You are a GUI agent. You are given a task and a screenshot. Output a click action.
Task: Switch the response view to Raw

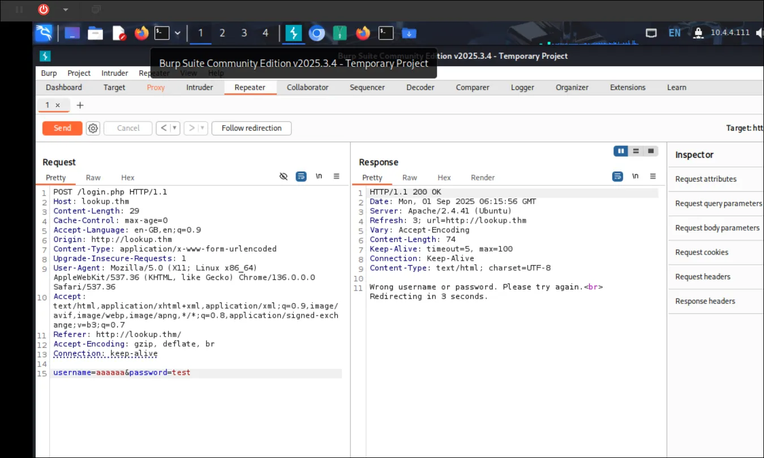(x=410, y=178)
